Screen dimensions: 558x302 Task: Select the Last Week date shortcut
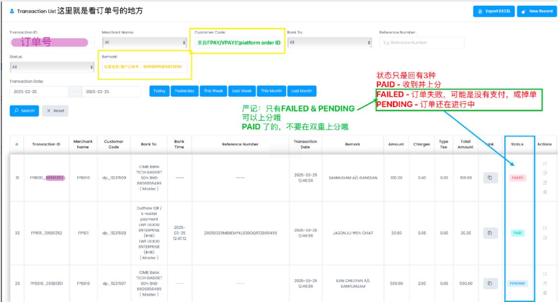242,91
